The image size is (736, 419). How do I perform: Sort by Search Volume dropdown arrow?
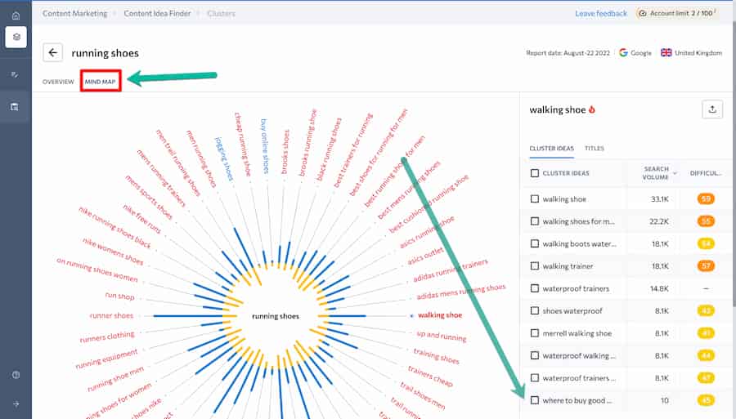675,173
